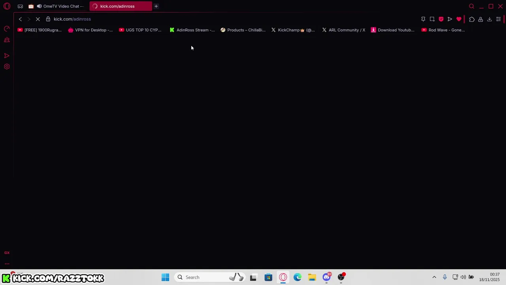This screenshot has height=285, width=506.
Task: Search open tabs with the magnifier icon
Action: coord(472,6)
